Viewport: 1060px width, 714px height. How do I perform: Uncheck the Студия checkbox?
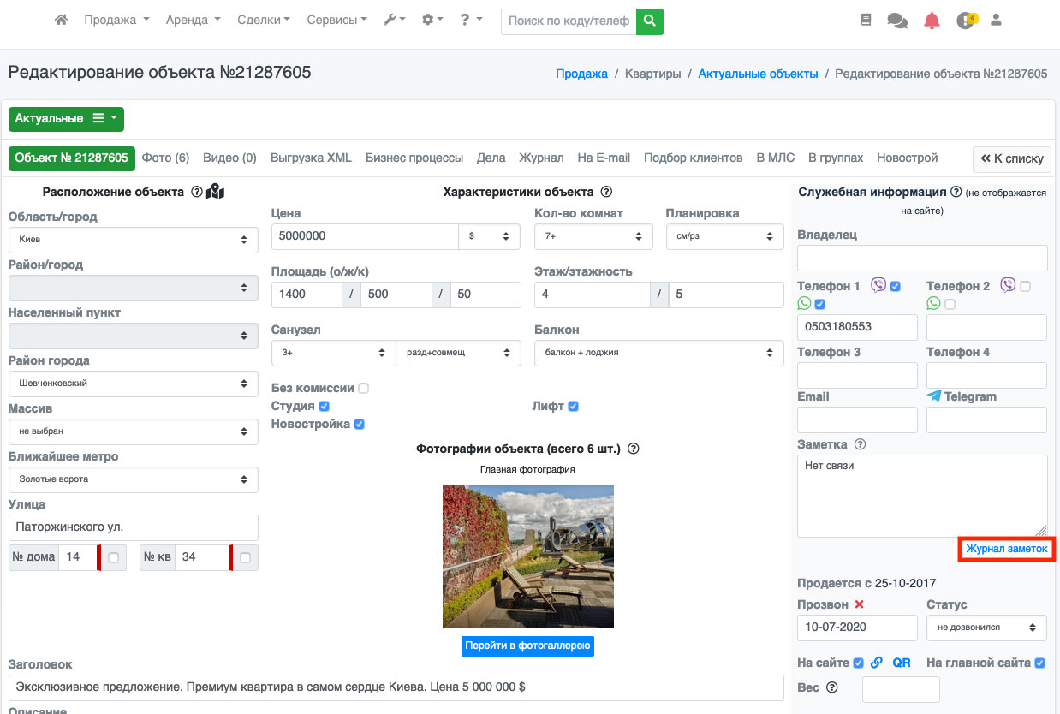[x=325, y=406]
